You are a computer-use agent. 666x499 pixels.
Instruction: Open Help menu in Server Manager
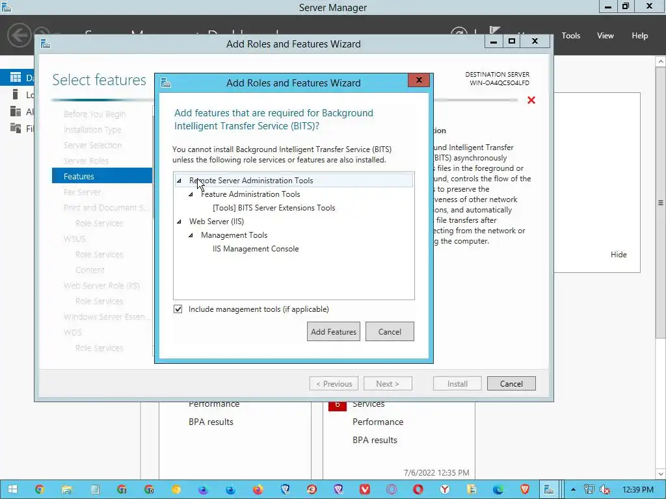pos(640,36)
